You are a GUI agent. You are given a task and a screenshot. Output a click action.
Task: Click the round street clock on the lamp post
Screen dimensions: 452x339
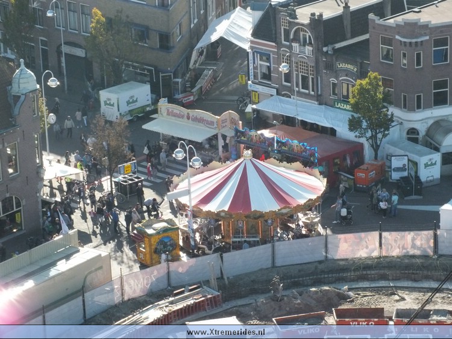click(52, 119)
